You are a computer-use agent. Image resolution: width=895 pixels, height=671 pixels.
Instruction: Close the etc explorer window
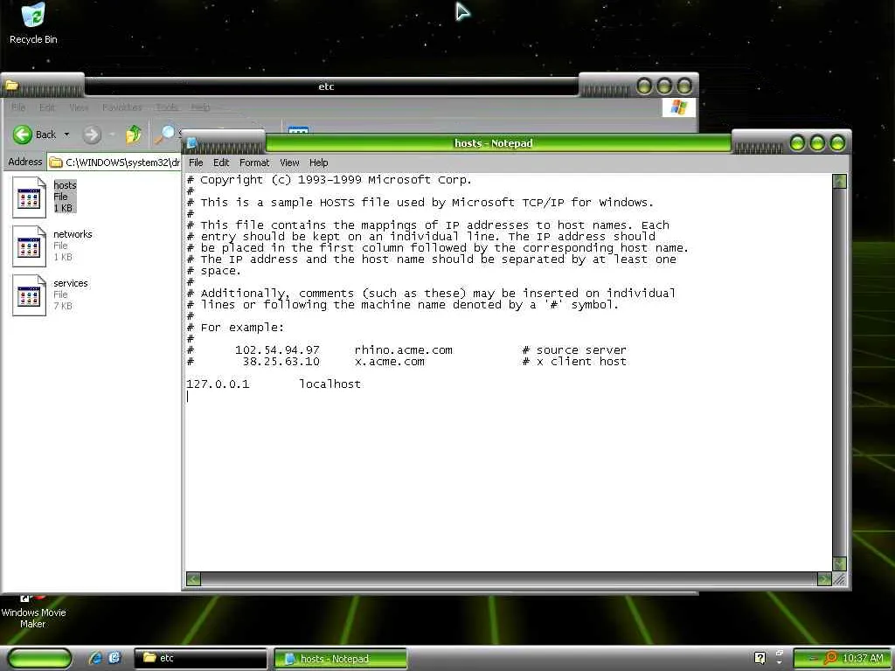click(x=684, y=86)
